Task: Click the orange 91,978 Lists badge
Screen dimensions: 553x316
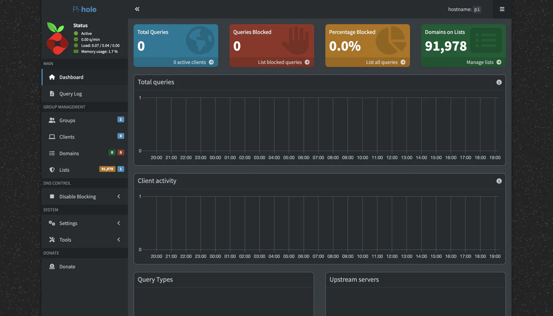Action: 107,169
